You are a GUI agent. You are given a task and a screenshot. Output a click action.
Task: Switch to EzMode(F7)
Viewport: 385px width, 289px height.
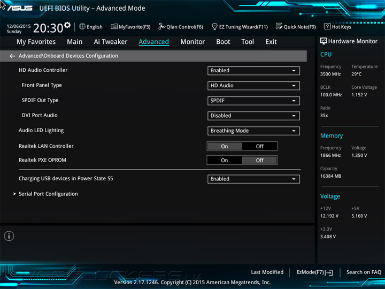click(x=314, y=272)
